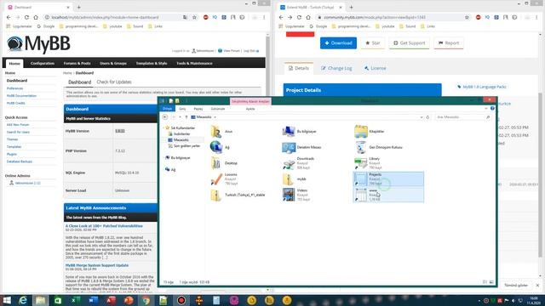The height and width of the screenshot is (306, 545).
Task: Expand the File Explorer ribbon chevron
Action: tap(486, 109)
